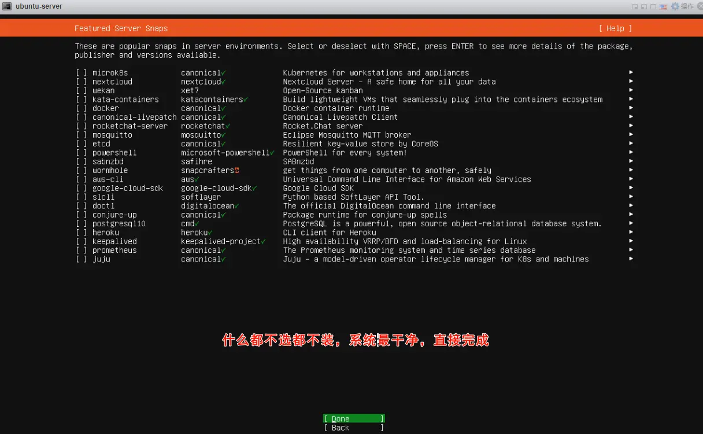
Task: Click publisher 'katacontainers'
Action: click(212, 100)
